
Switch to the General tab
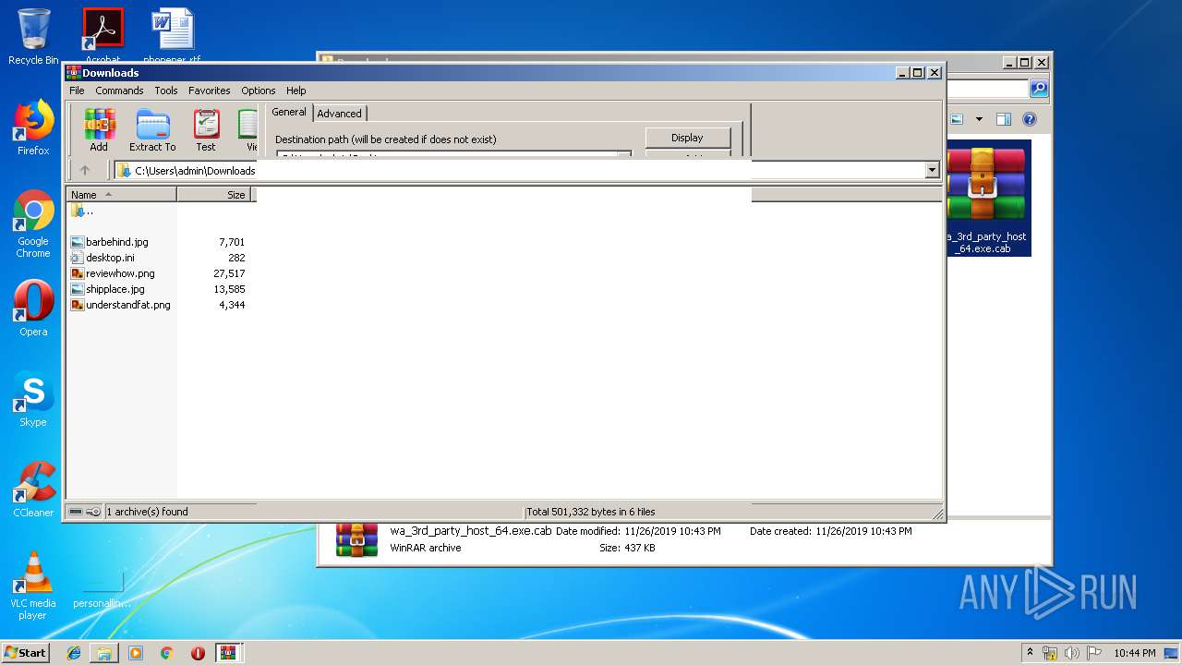(x=289, y=112)
